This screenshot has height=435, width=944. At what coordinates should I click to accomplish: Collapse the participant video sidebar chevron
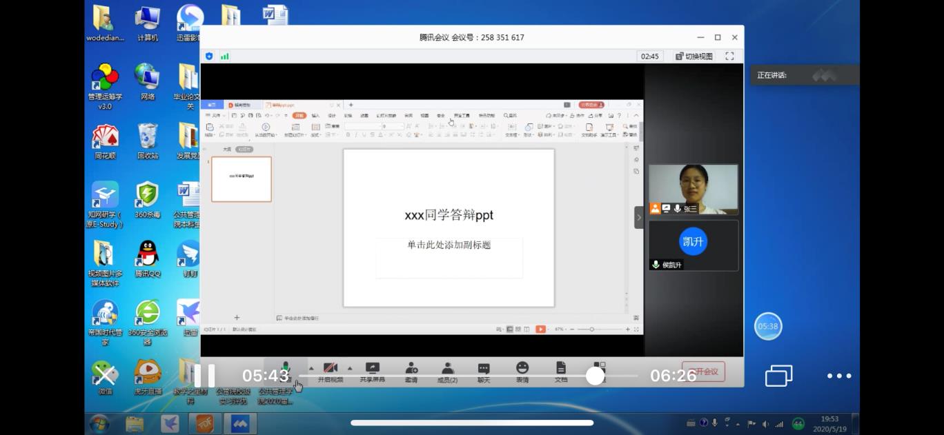pos(639,217)
